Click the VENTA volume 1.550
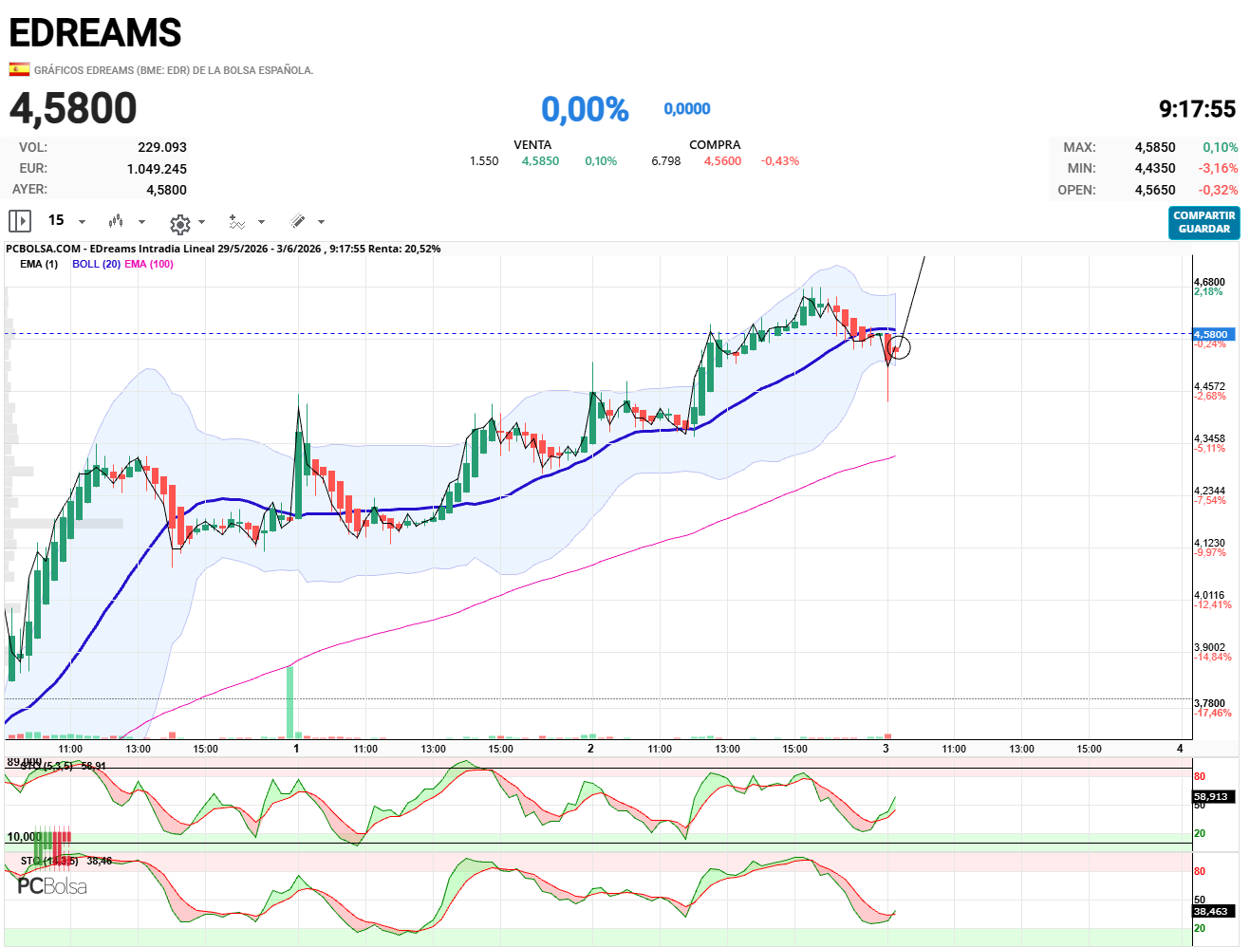The width and height of the screenshot is (1250, 947). click(484, 161)
